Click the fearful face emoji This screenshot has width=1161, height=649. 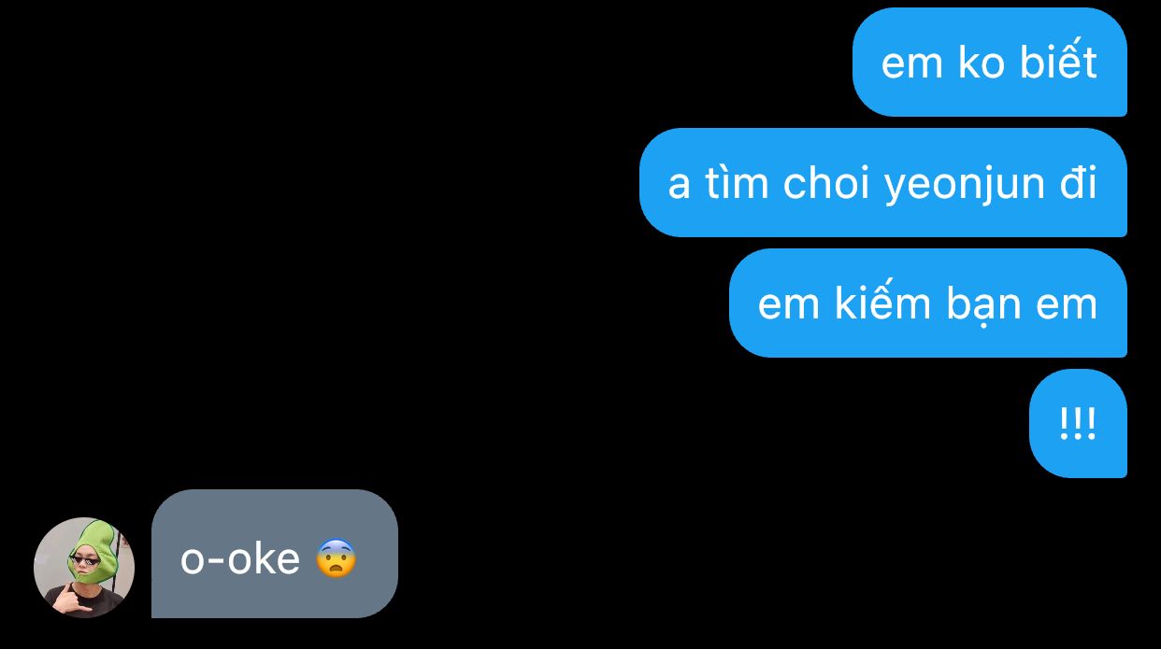tap(336, 558)
